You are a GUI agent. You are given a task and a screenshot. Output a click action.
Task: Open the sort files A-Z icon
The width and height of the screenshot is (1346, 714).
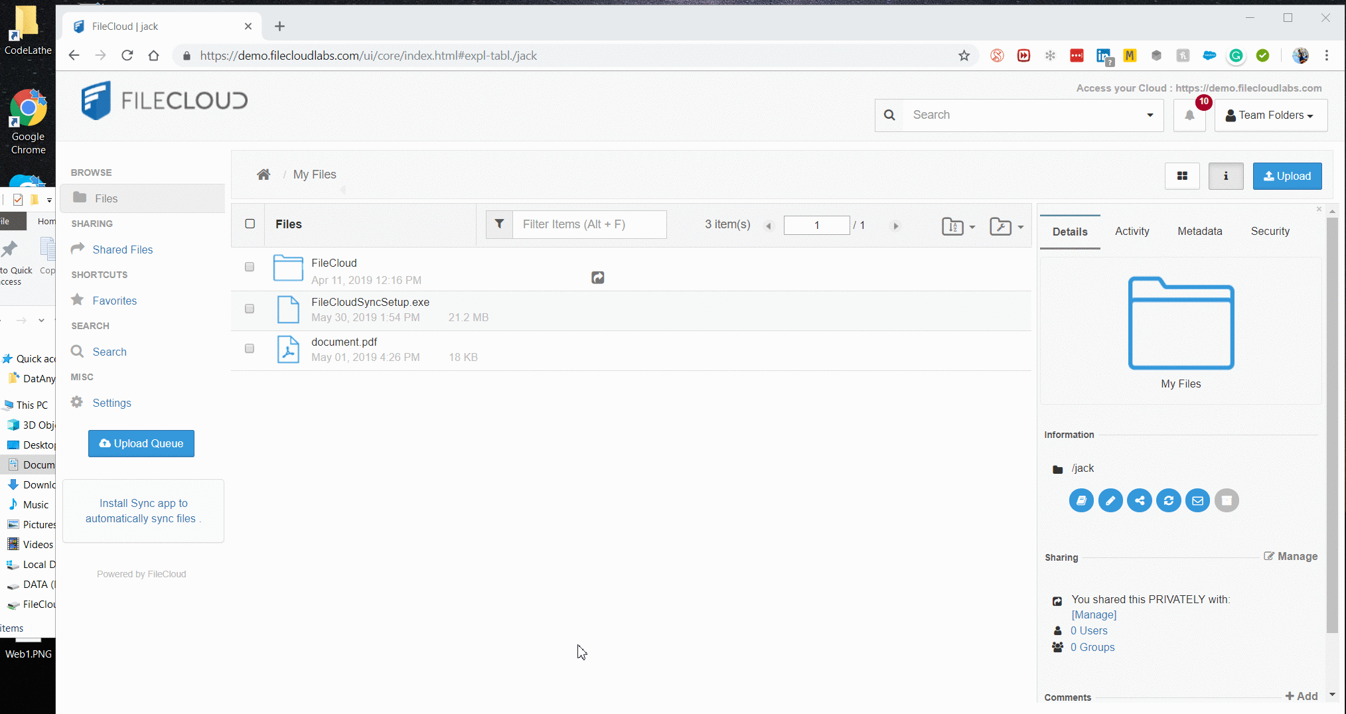[954, 226]
